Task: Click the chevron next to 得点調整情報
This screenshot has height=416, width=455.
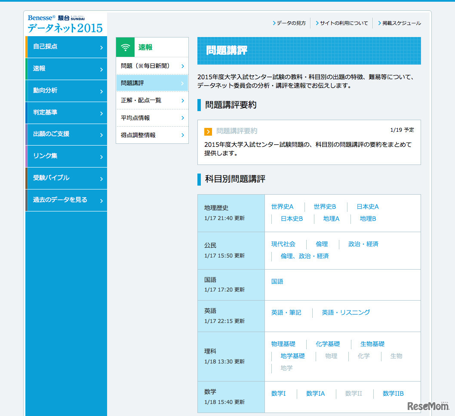Action: pos(183,135)
